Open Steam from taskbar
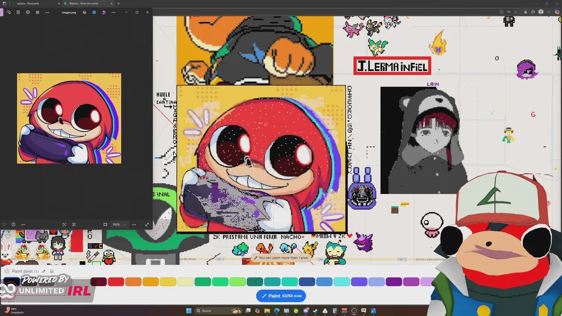 click(x=315, y=311)
